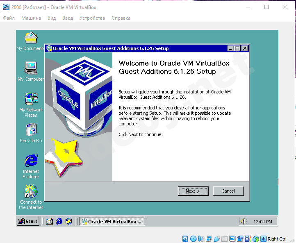Launch Outlook Express from quick launch
The width and height of the screenshot is (296, 243).
(68, 221)
